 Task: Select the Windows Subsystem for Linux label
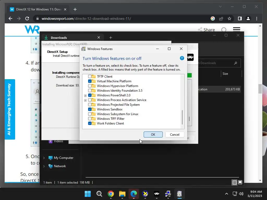(118, 114)
